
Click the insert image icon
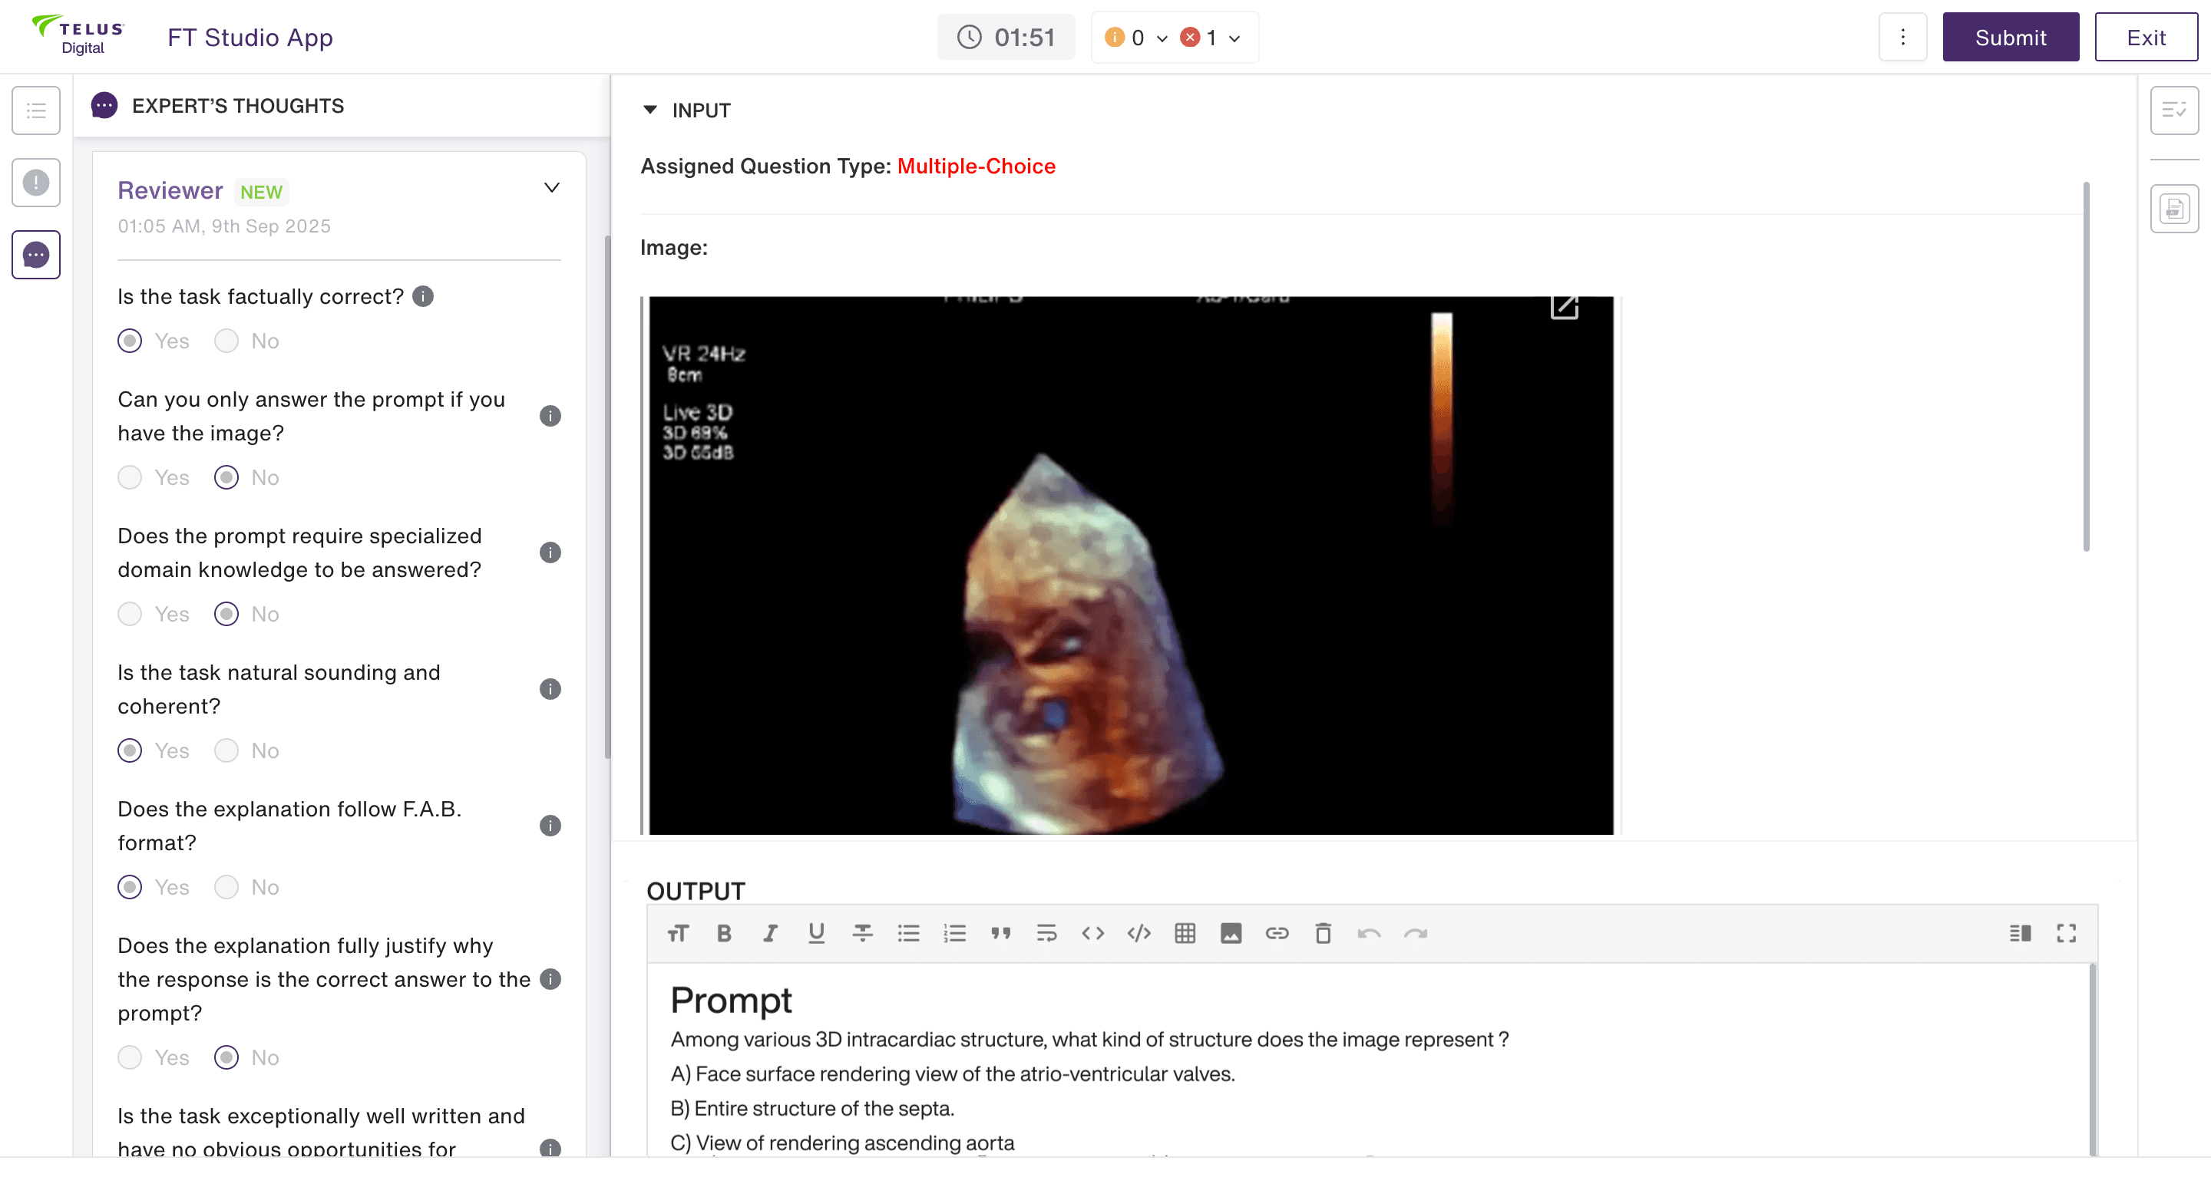pos(1231,933)
